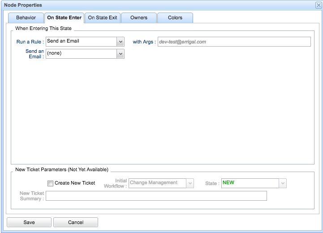Close the Node Properties dialog
This screenshot has height=233, width=323.
click(318, 5)
